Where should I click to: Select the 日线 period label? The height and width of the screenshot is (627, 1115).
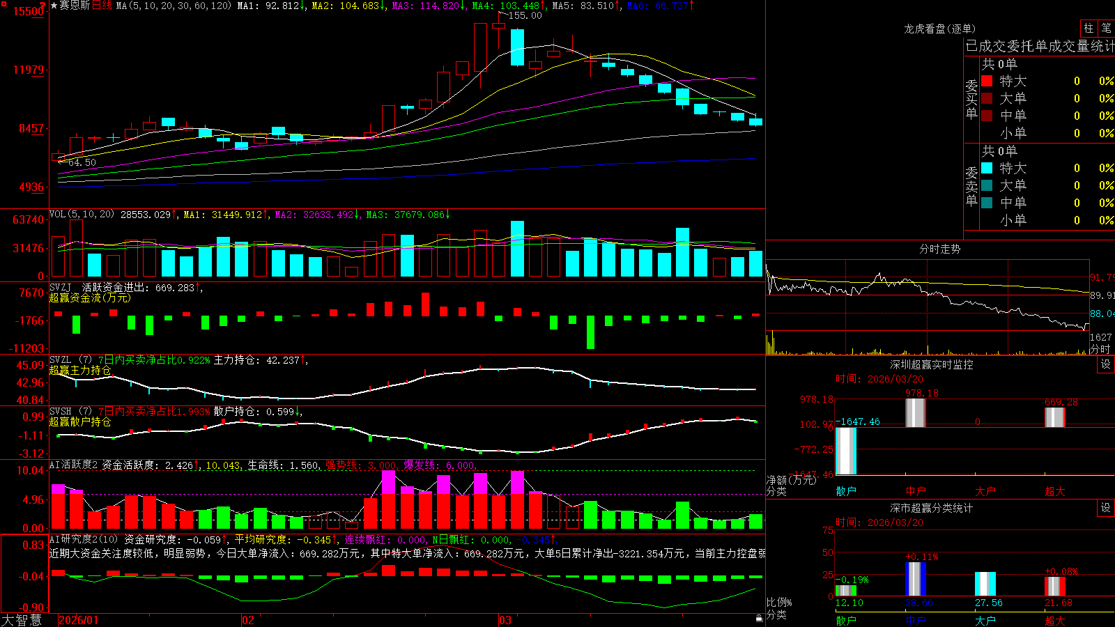[x=102, y=6]
